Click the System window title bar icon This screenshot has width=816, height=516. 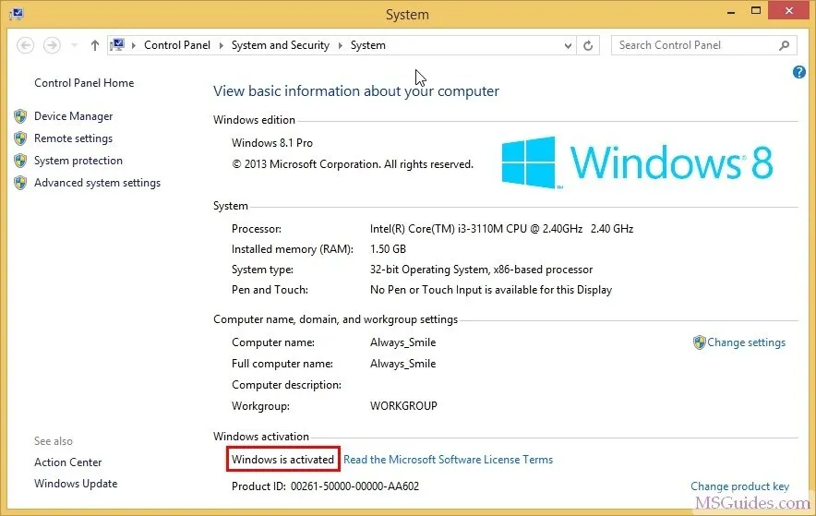[16, 14]
